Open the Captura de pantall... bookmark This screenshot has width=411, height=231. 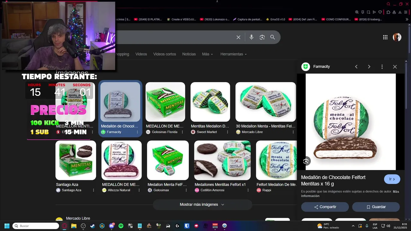point(248,19)
